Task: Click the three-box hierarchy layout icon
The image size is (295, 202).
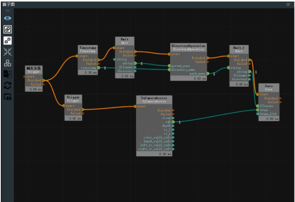Action: point(7,63)
